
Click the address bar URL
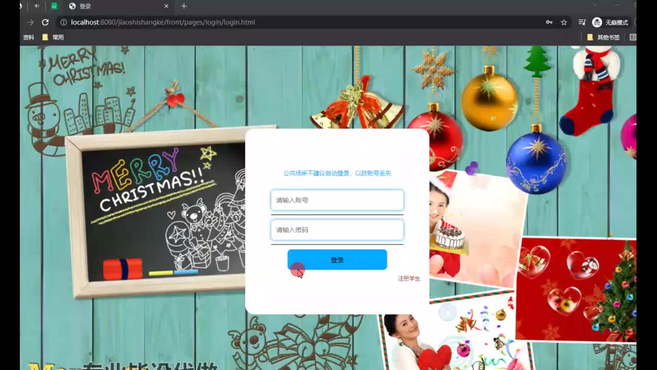[x=163, y=22]
